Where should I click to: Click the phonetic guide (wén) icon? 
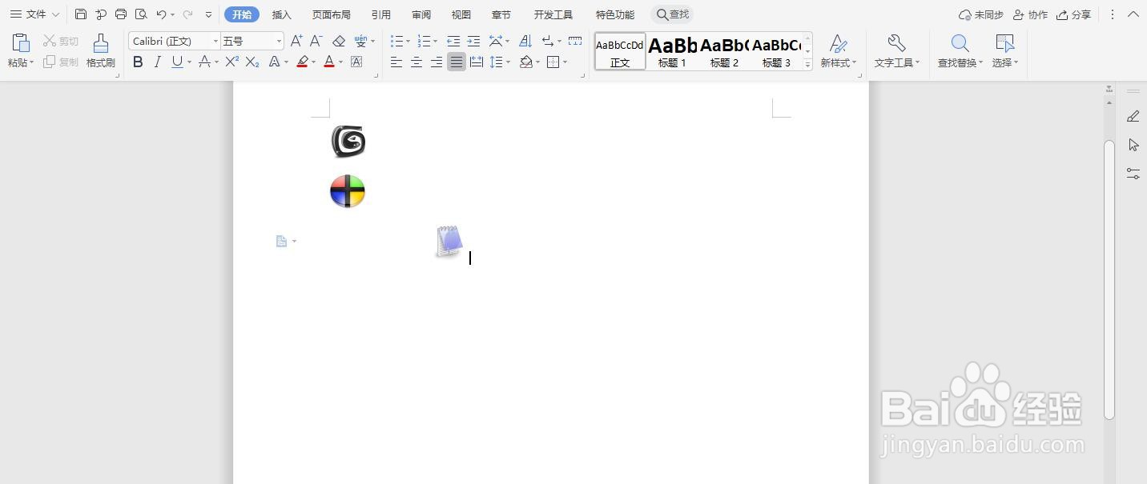tap(360, 41)
